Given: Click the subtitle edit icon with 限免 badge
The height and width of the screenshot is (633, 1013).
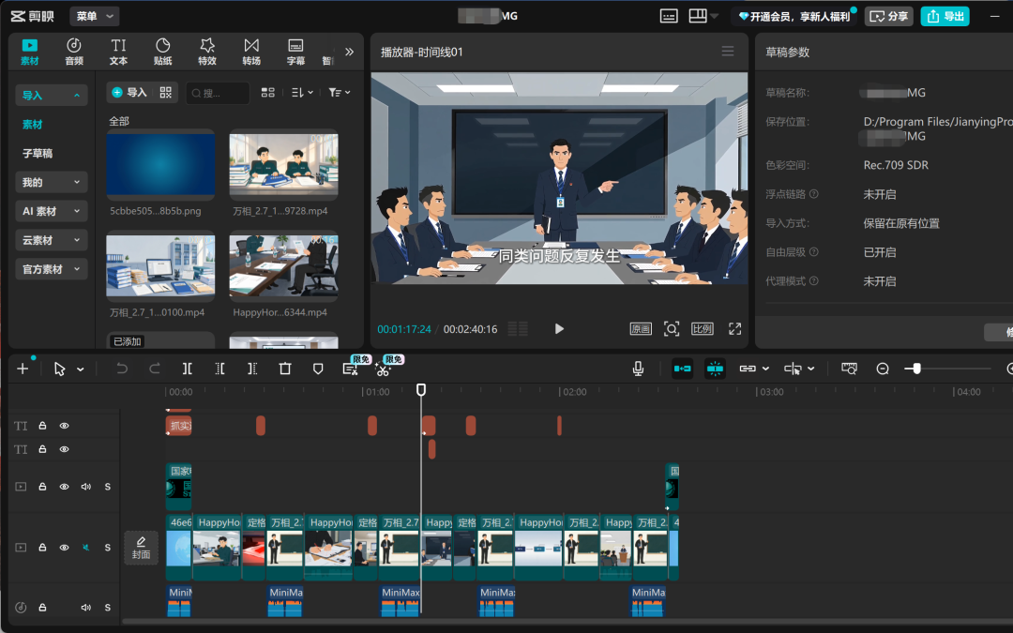Looking at the screenshot, I should [350, 369].
